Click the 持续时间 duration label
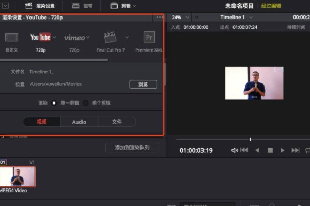 click(296, 27)
